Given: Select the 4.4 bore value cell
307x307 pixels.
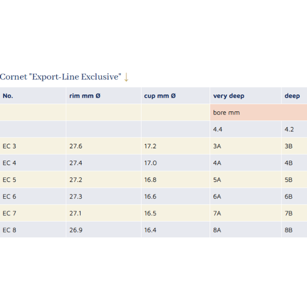Looking at the screenshot, I should [x=218, y=129].
